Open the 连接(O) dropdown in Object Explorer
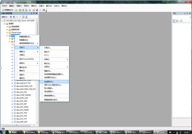Screen dimensions: 192x134 click(5, 17)
